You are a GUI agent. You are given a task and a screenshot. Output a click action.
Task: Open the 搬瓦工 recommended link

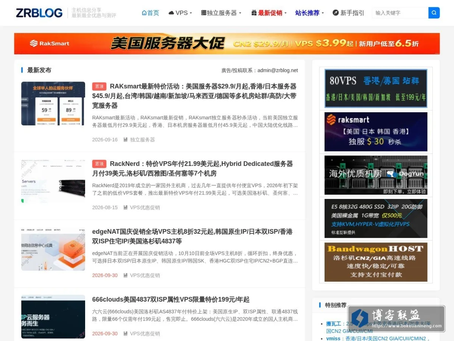[334, 324]
